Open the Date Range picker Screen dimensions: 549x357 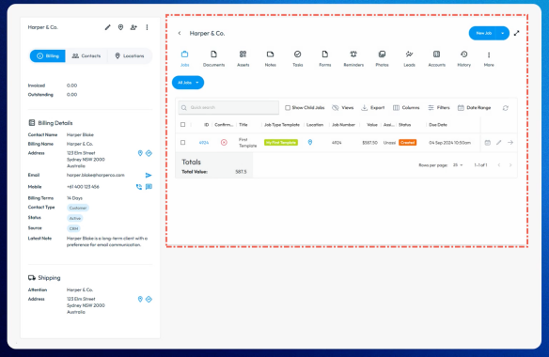pyautogui.click(x=475, y=108)
